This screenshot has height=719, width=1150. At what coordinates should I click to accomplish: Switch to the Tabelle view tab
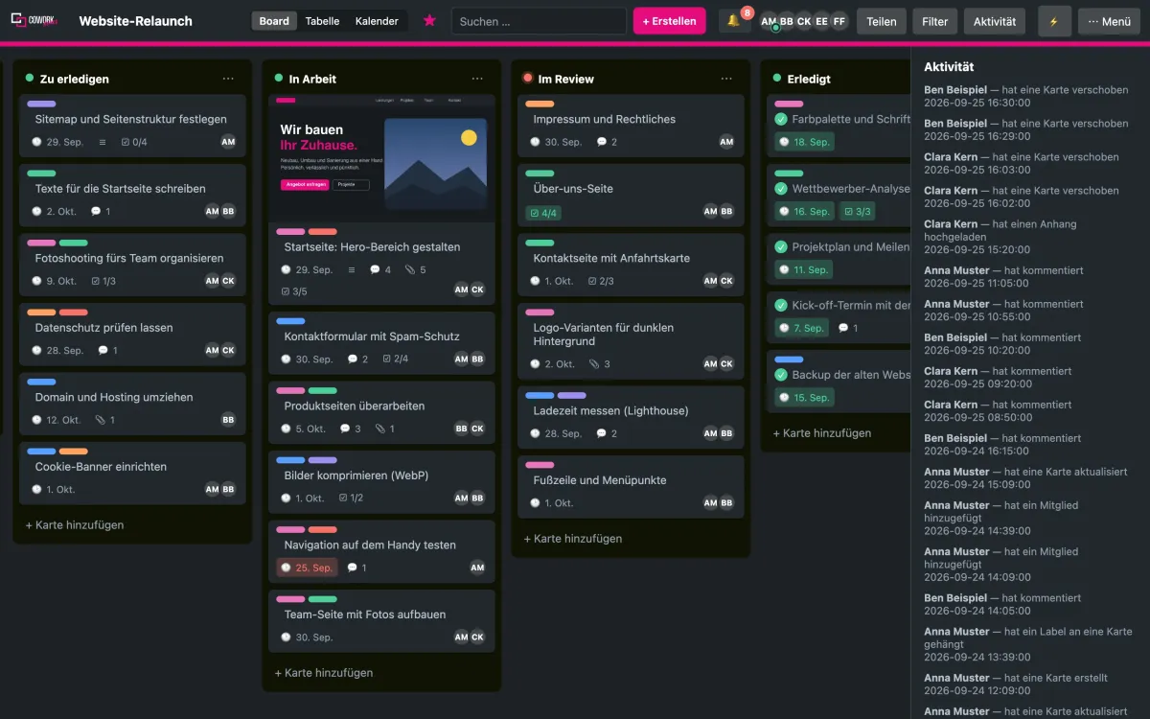322,21
